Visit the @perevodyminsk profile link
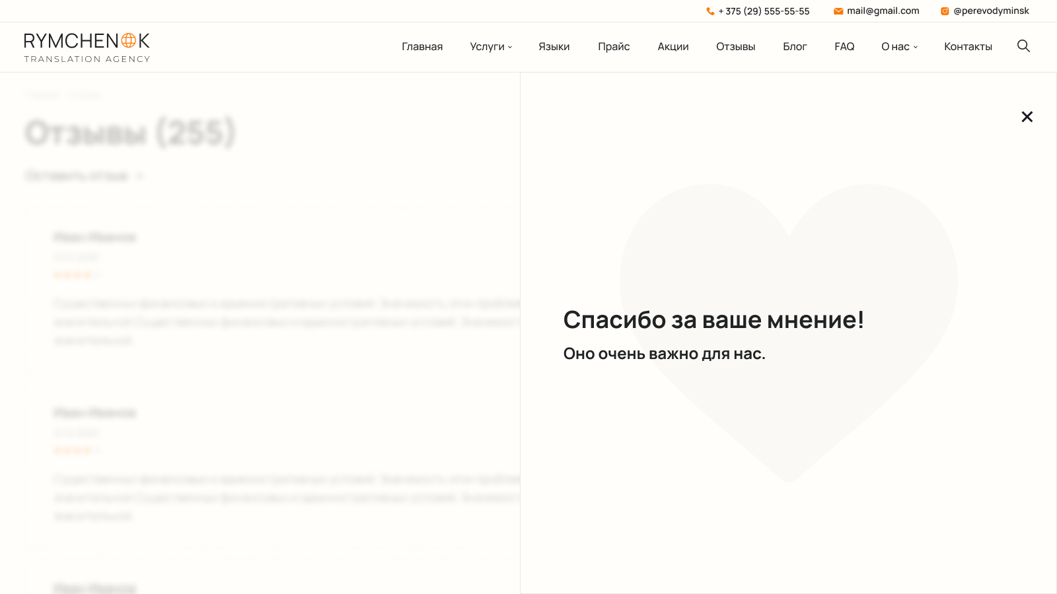This screenshot has height=594, width=1057. [991, 11]
